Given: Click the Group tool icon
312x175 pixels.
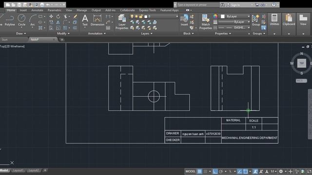Looking at the screenshot, I should click(x=256, y=20).
